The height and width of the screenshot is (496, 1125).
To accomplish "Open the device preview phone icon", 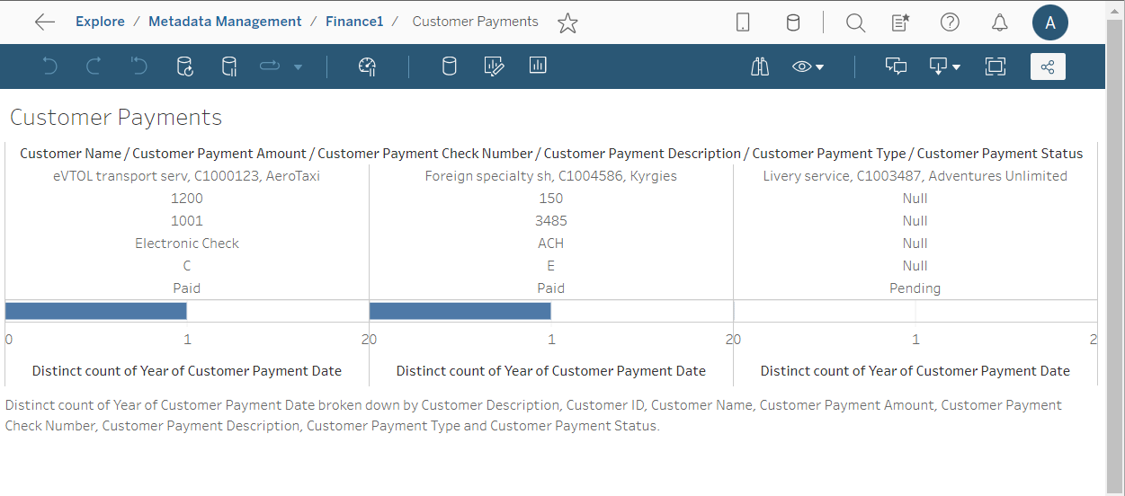I will [x=743, y=22].
